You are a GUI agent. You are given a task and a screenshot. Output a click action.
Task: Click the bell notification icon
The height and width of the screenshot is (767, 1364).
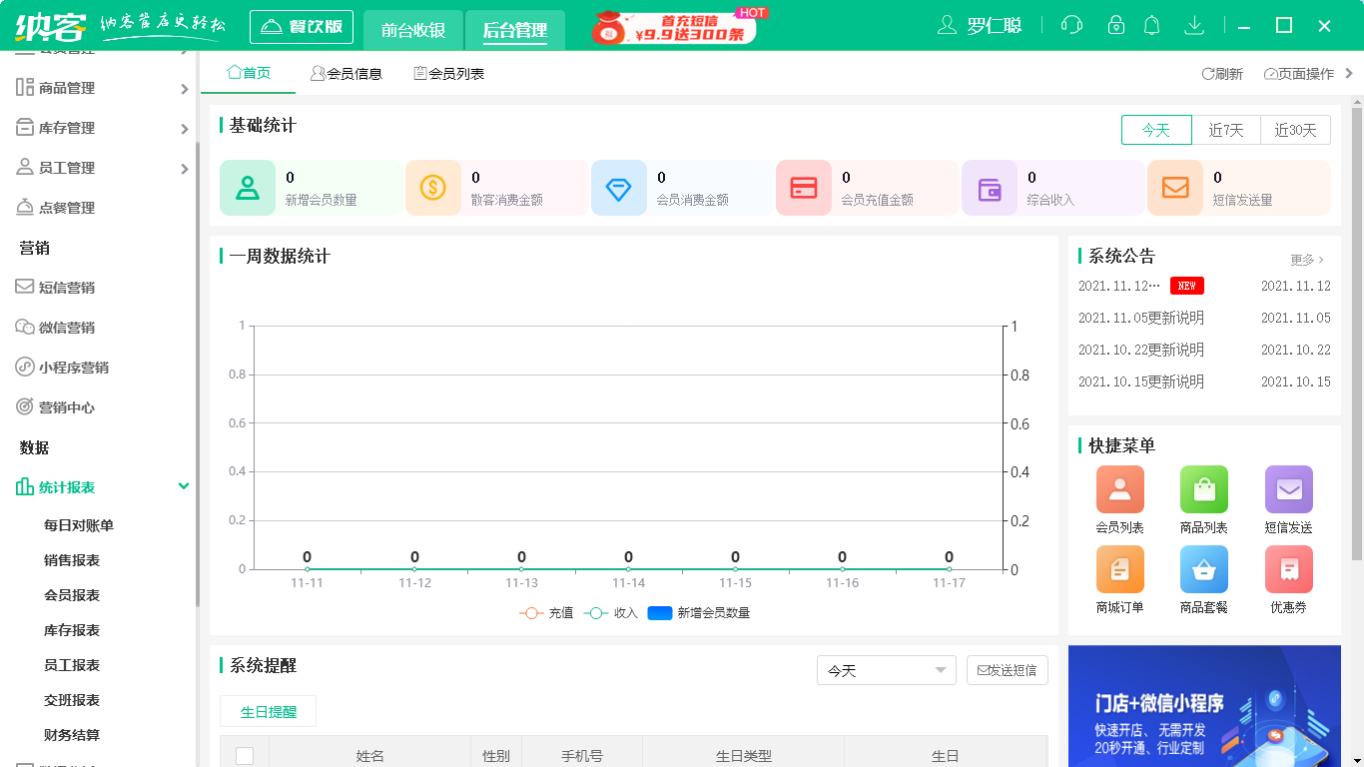(x=1151, y=24)
